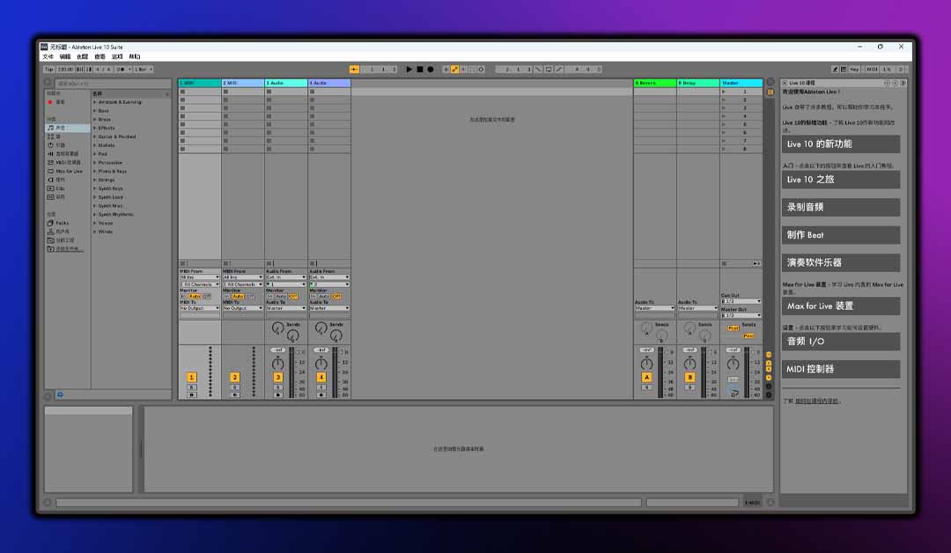
Task: Select the 1 MIDI track header
Action: [200, 83]
